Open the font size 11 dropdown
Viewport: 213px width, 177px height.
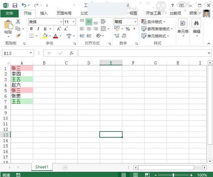(x=73, y=22)
